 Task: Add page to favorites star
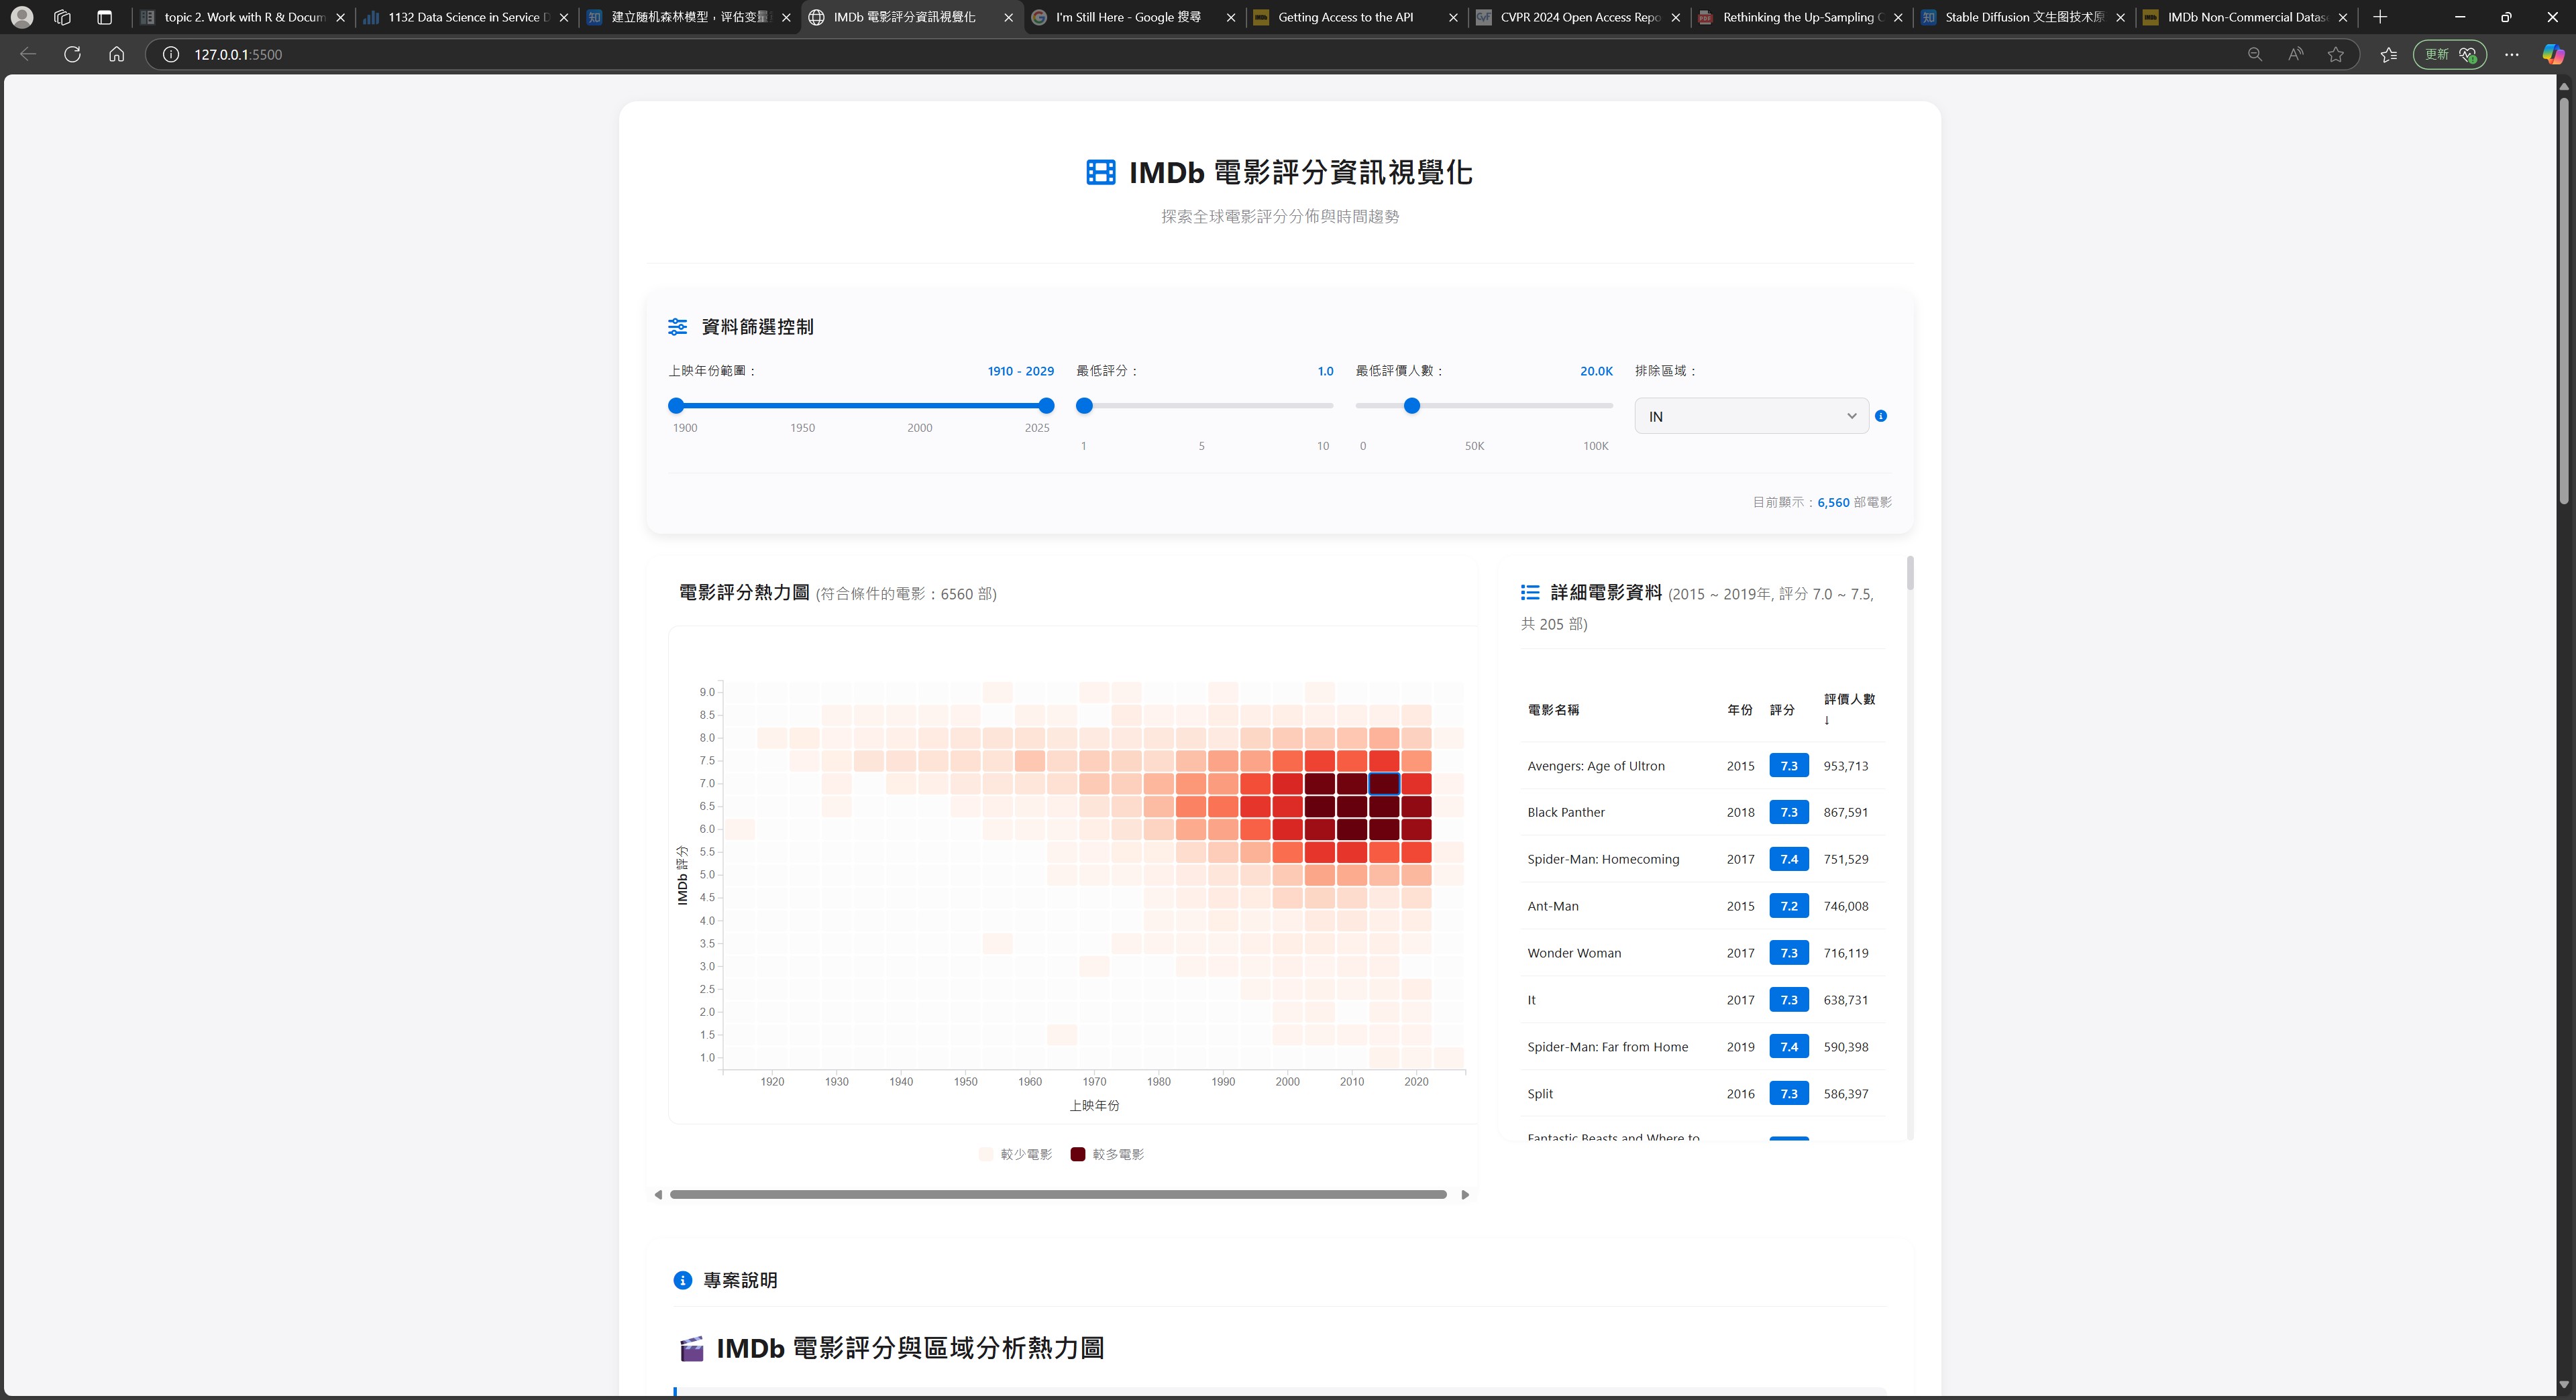point(2336,54)
